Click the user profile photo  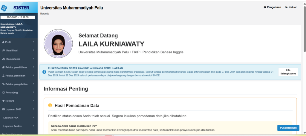point(58,44)
